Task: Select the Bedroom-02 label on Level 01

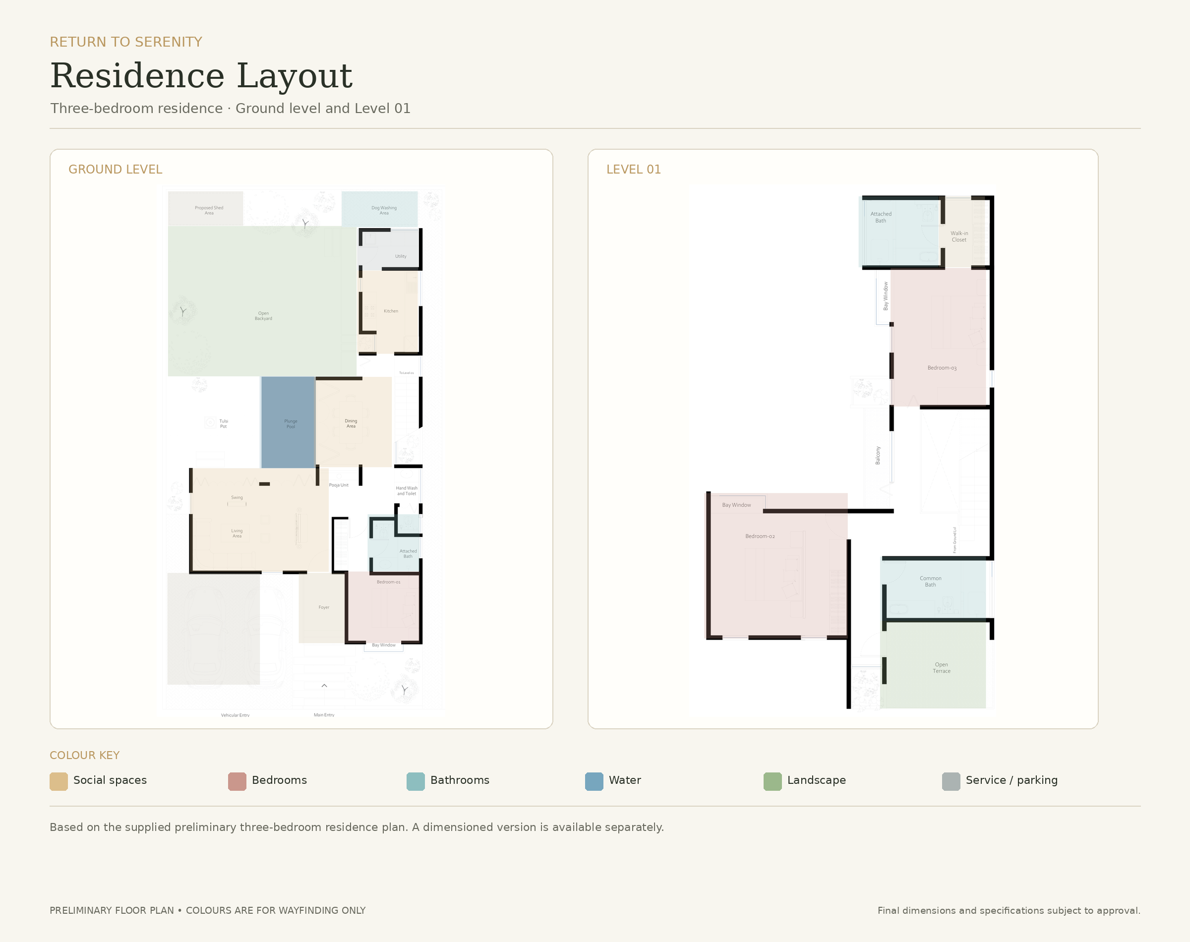Action: 760,536
